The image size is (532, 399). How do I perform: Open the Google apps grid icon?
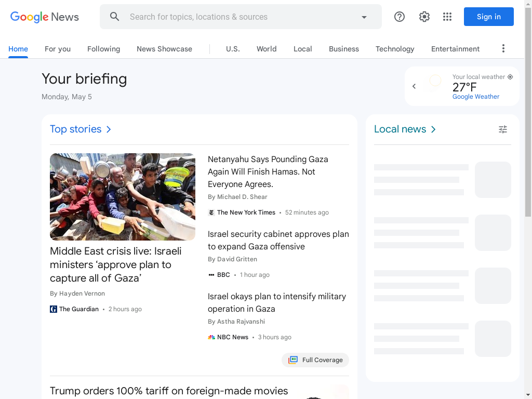(x=447, y=17)
